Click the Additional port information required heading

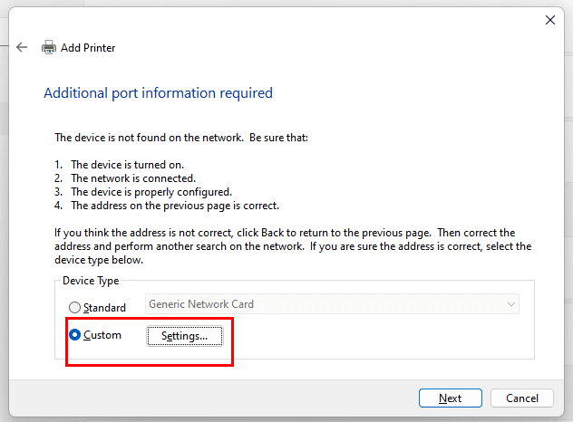(158, 92)
